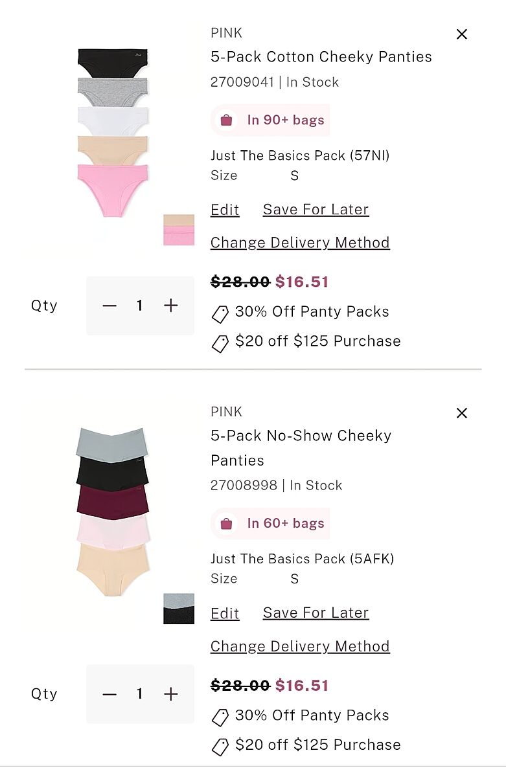The width and height of the screenshot is (506, 777).
Task: Edit the Cotton Cheeky Panties item
Action: tap(225, 210)
